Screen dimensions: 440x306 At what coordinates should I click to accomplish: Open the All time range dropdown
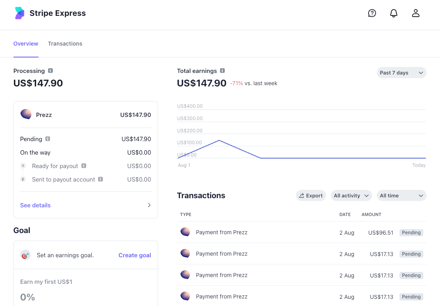click(401, 195)
